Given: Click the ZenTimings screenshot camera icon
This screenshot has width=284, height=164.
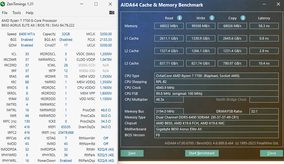Looking at the screenshot, I should pyautogui.click(x=112, y=12).
